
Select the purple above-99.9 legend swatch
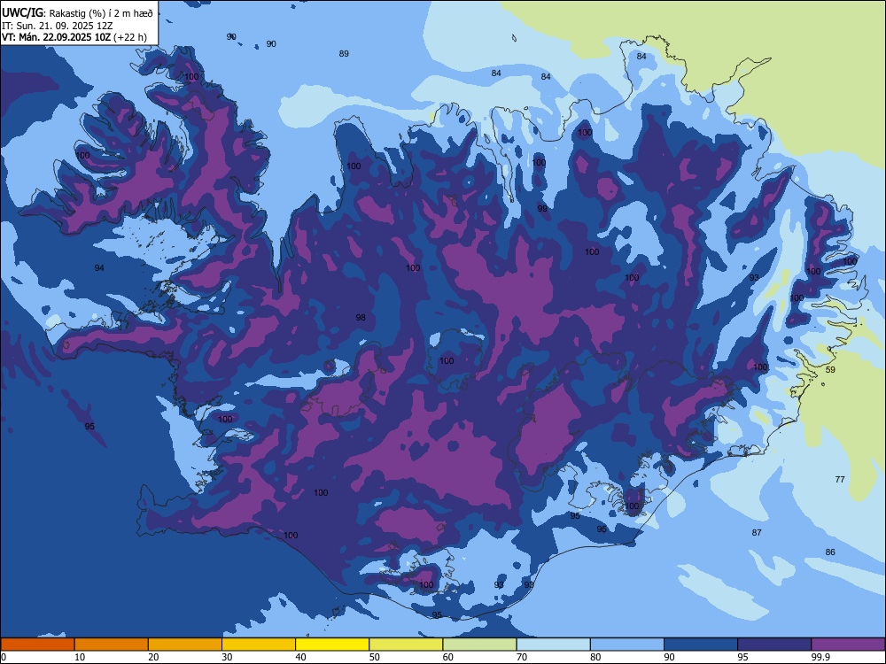[848, 645]
